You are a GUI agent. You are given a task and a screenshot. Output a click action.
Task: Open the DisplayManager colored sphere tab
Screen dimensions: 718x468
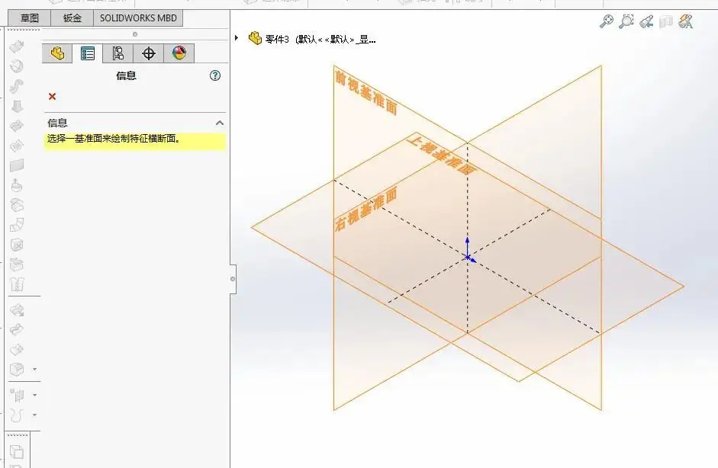177,53
